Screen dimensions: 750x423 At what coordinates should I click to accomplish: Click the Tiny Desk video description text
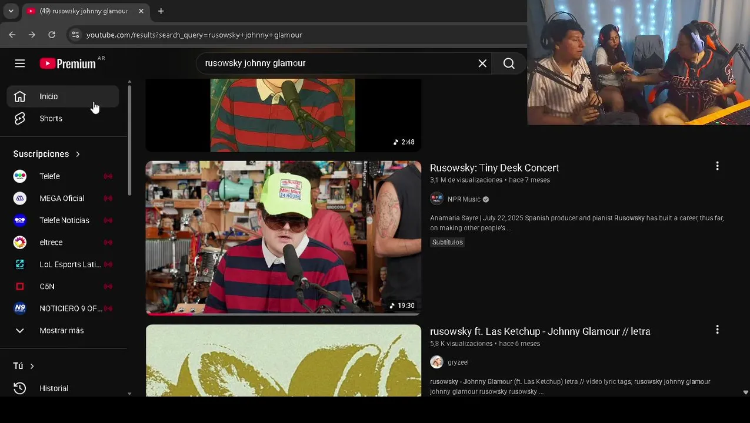click(576, 223)
